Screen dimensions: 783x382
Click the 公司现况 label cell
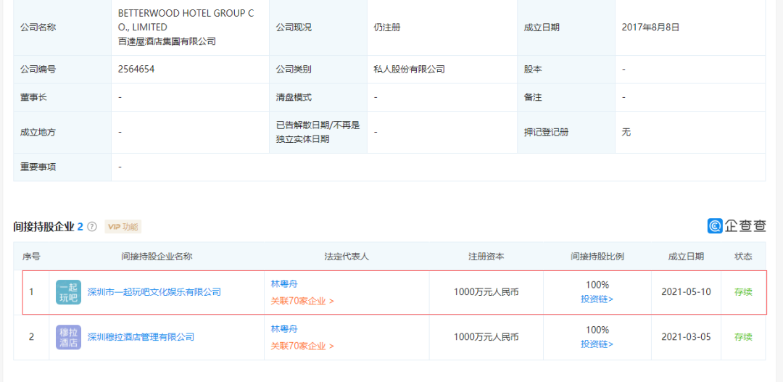tap(318, 28)
